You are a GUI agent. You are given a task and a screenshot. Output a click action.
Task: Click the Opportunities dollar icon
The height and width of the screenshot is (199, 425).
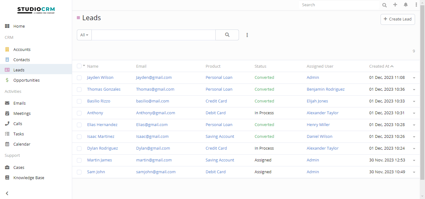pyautogui.click(x=7, y=80)
